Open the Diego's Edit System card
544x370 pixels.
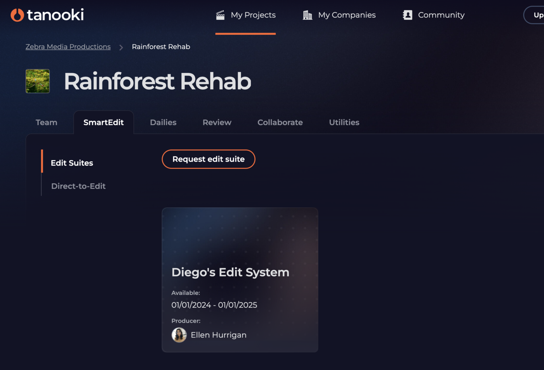coord(240,280)
